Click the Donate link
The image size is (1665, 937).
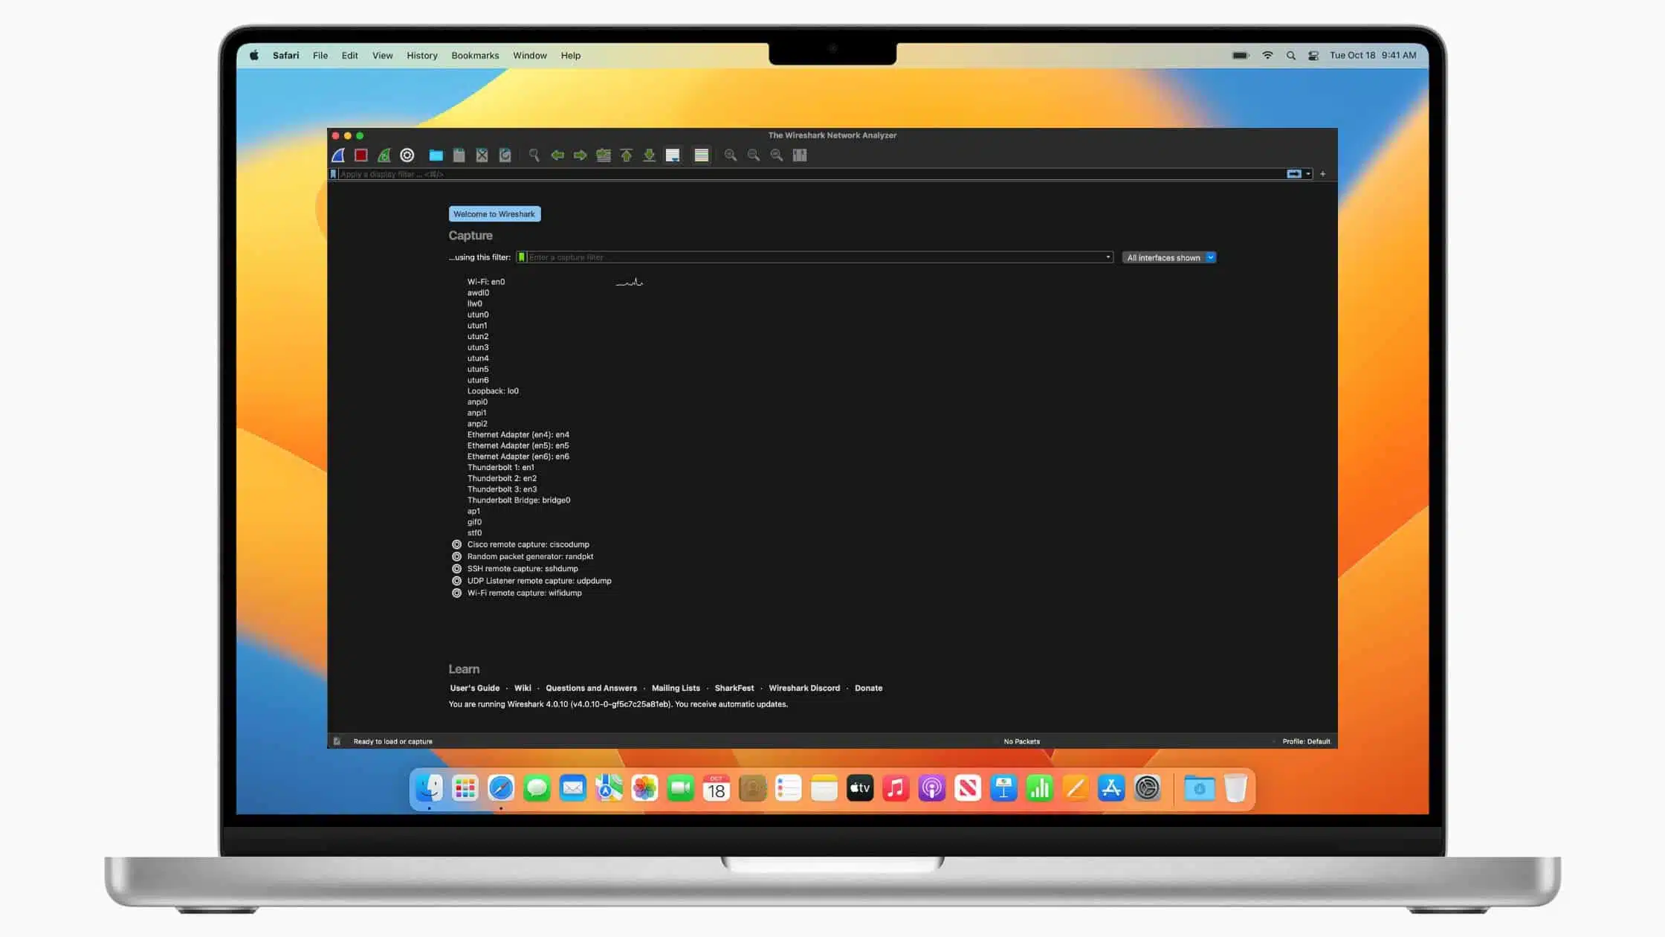point(868,689)
